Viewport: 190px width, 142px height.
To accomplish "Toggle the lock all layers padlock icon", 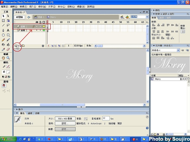I will (40, 22).
